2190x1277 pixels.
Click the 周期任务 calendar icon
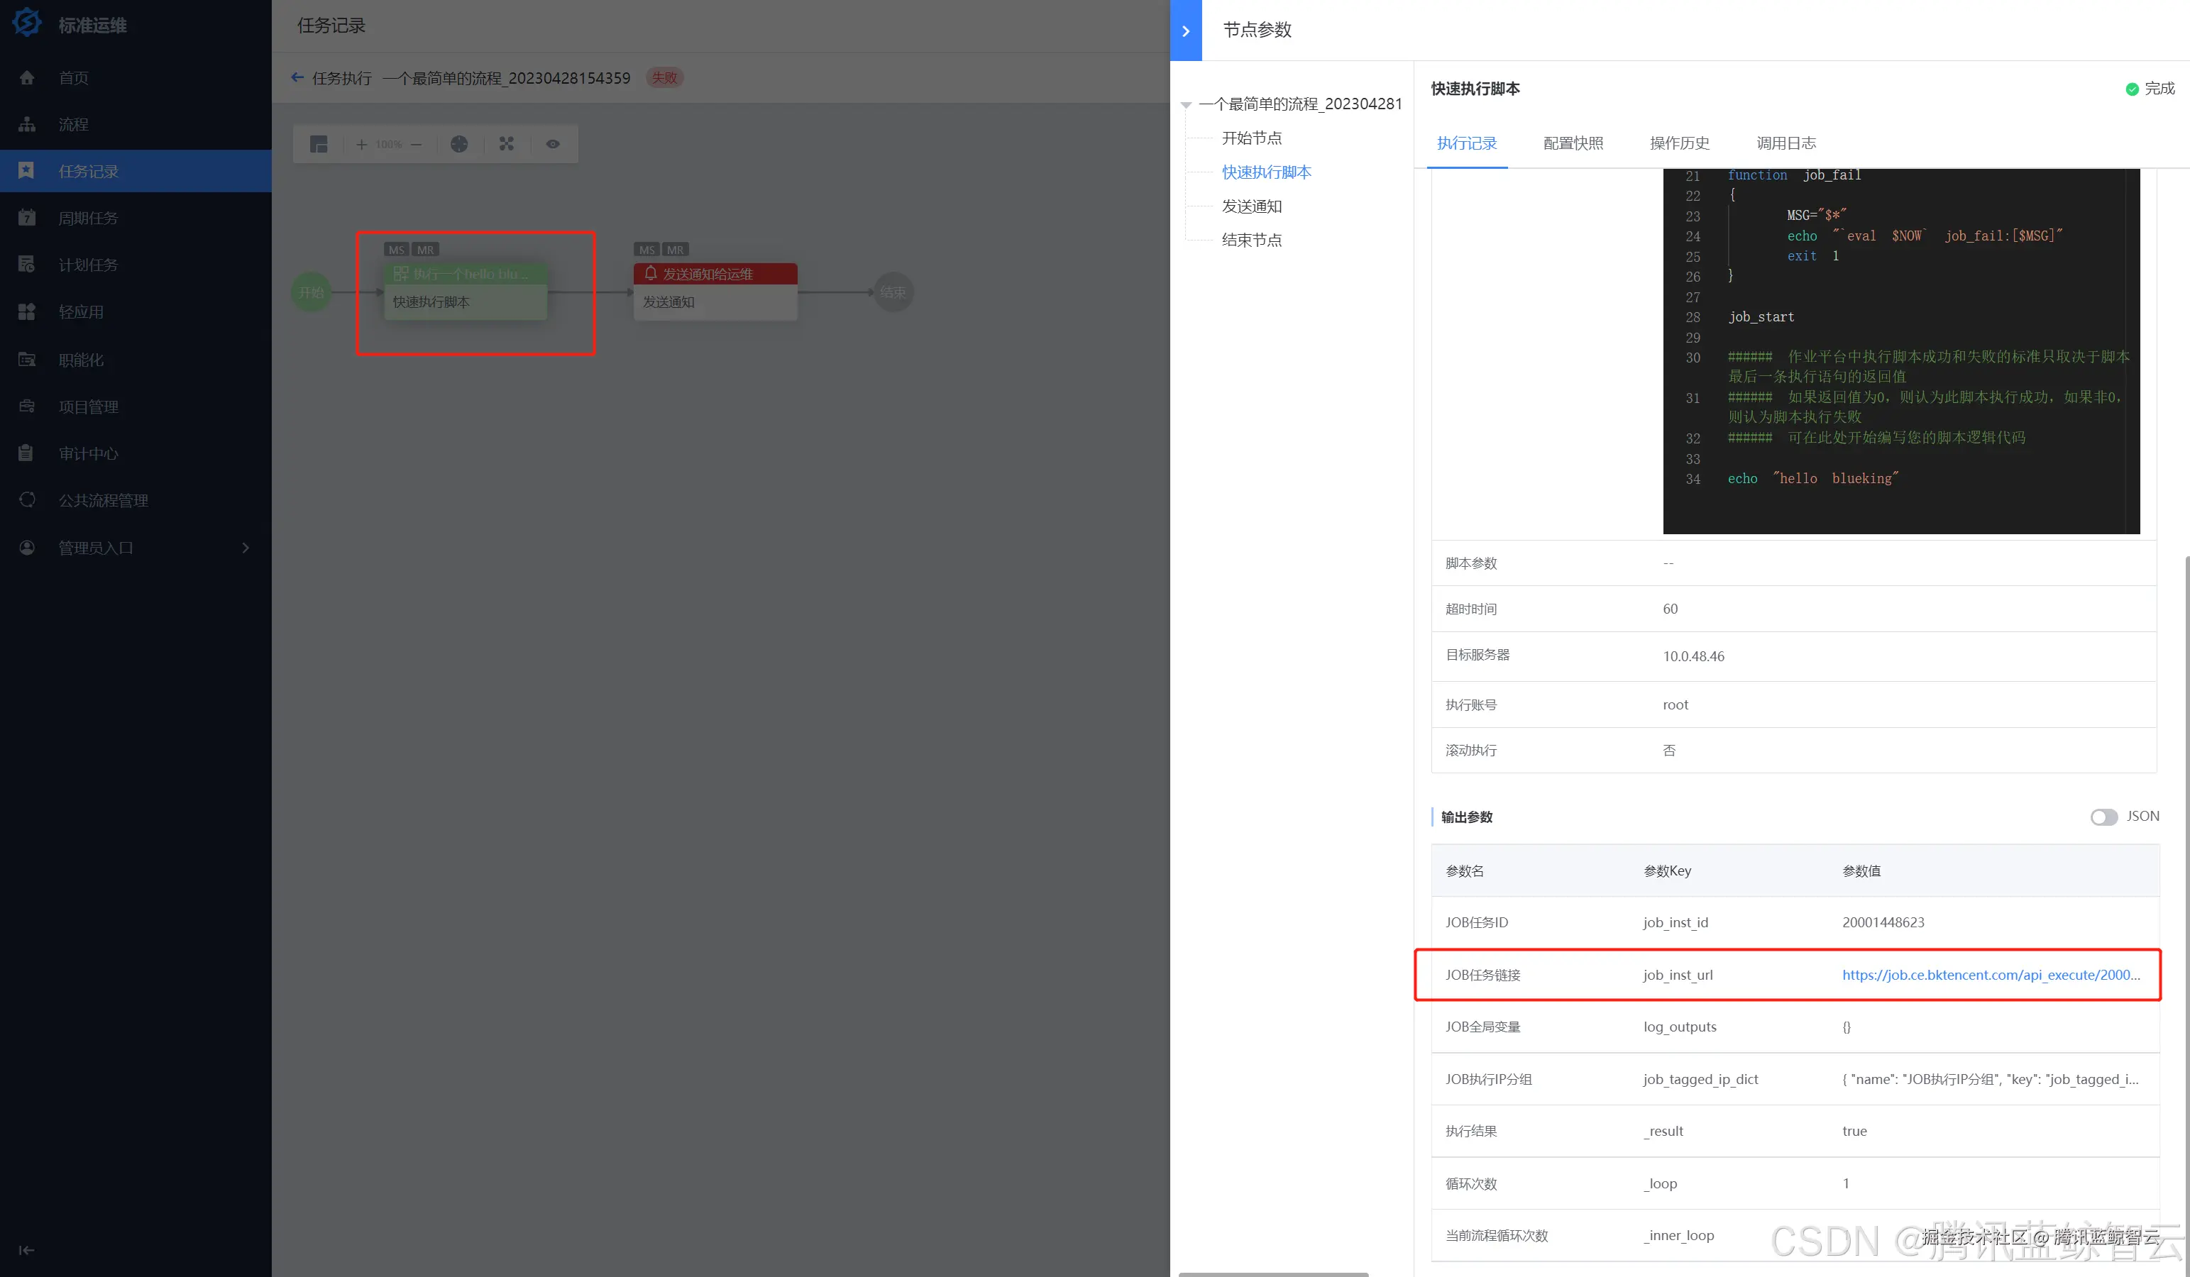coord(27,218)
